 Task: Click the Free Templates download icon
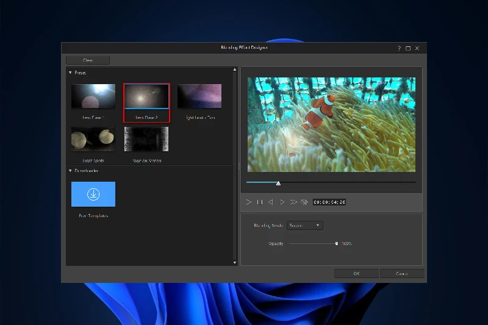pos(93,194)
